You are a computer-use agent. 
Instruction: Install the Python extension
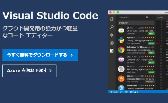coord(151,43)
